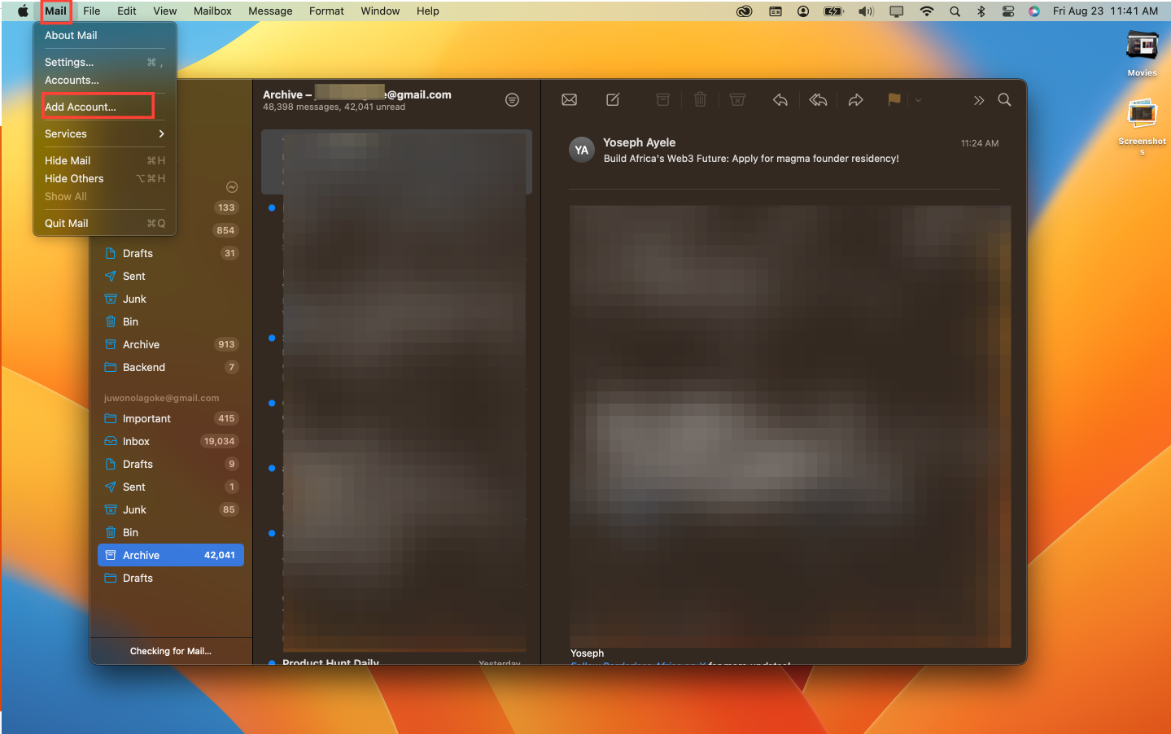The width and height of the screenshot is (1171, 734).
Task: Select the Important mailbox folder
Action: (x=146, y=418)
